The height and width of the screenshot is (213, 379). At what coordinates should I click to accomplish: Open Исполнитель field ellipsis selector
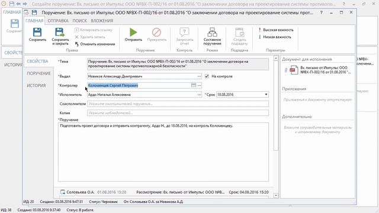(199, 95)
